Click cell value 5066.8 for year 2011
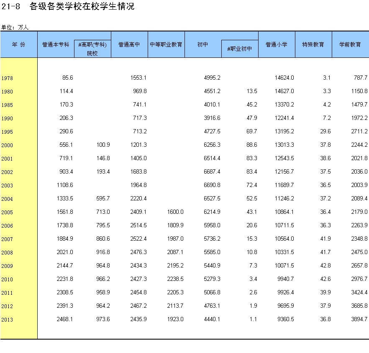This screenshot has width=369, height=353. pyautogui.click(x=212, y=292)
